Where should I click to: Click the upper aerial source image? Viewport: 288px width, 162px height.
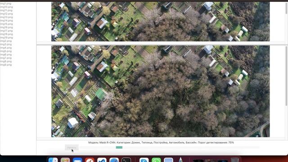click(160, 22)
